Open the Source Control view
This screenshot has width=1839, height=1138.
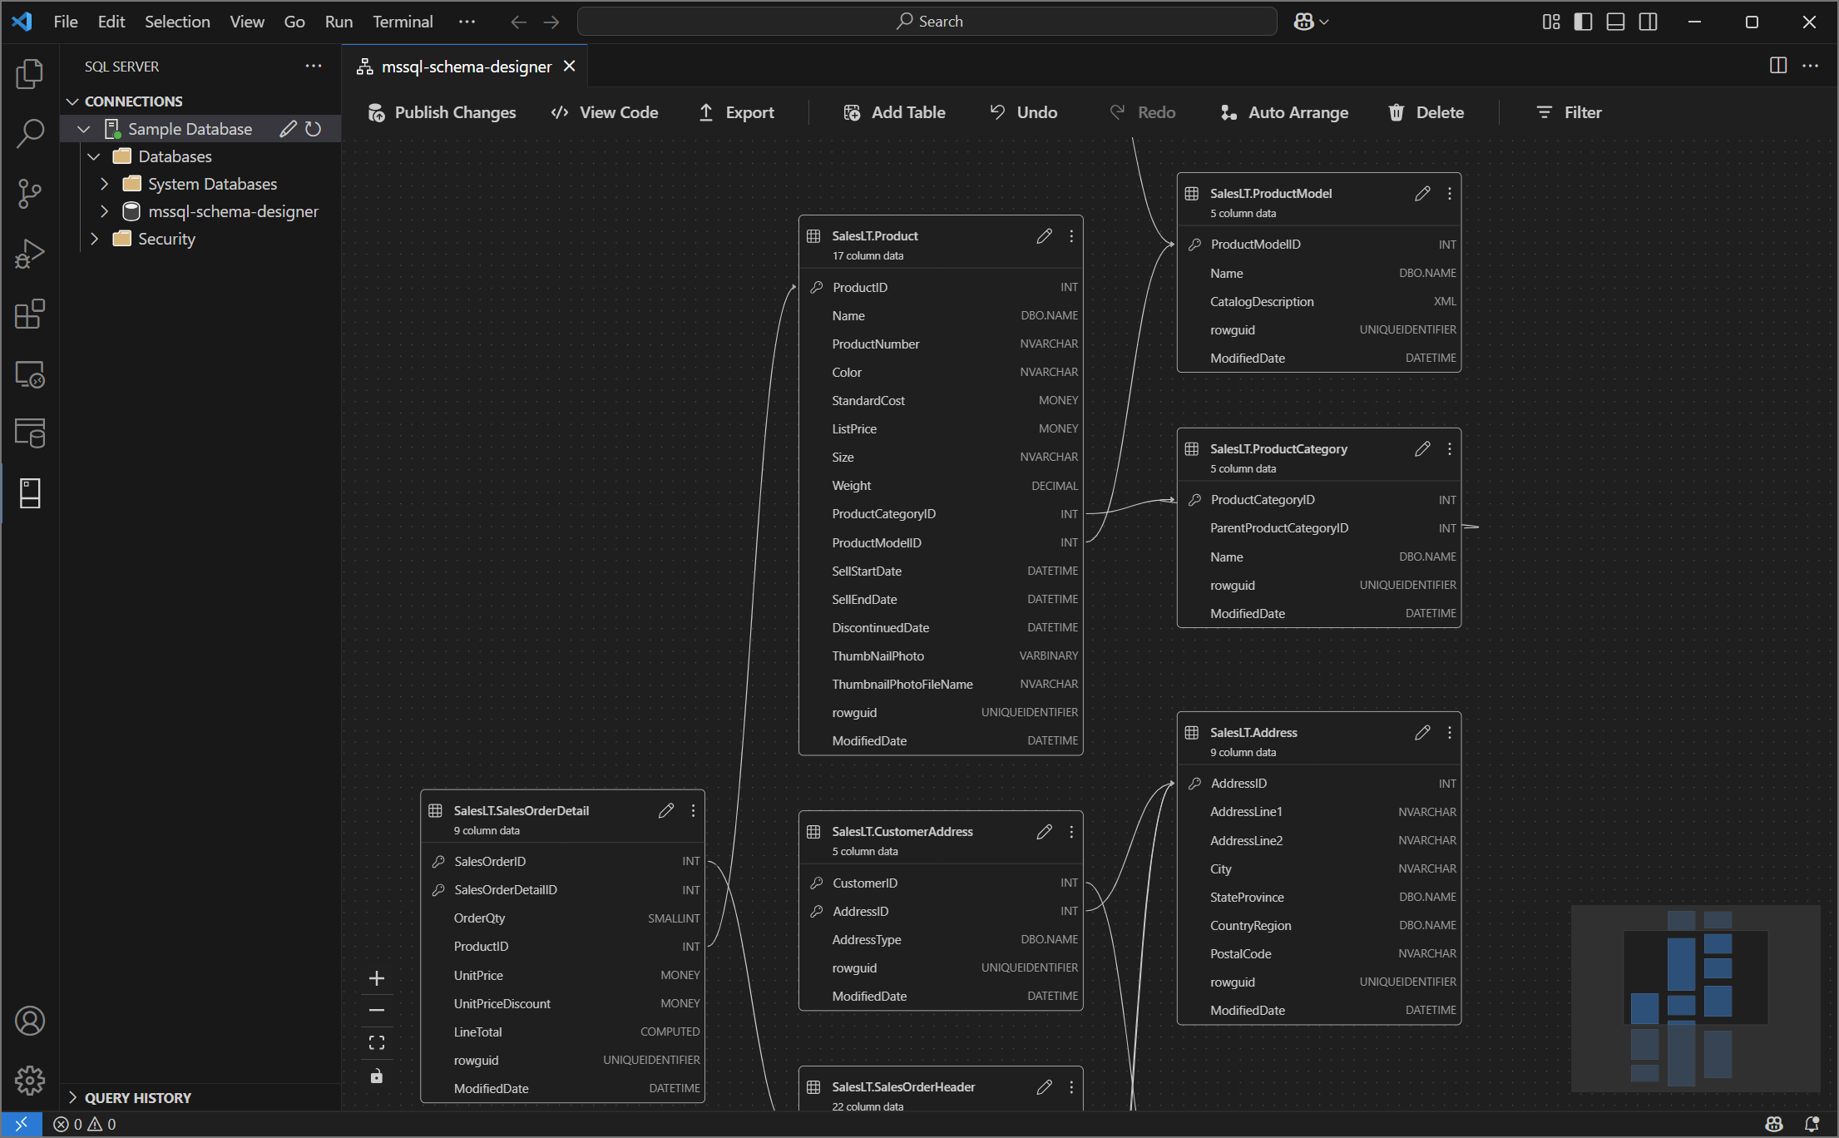point(30,193)
